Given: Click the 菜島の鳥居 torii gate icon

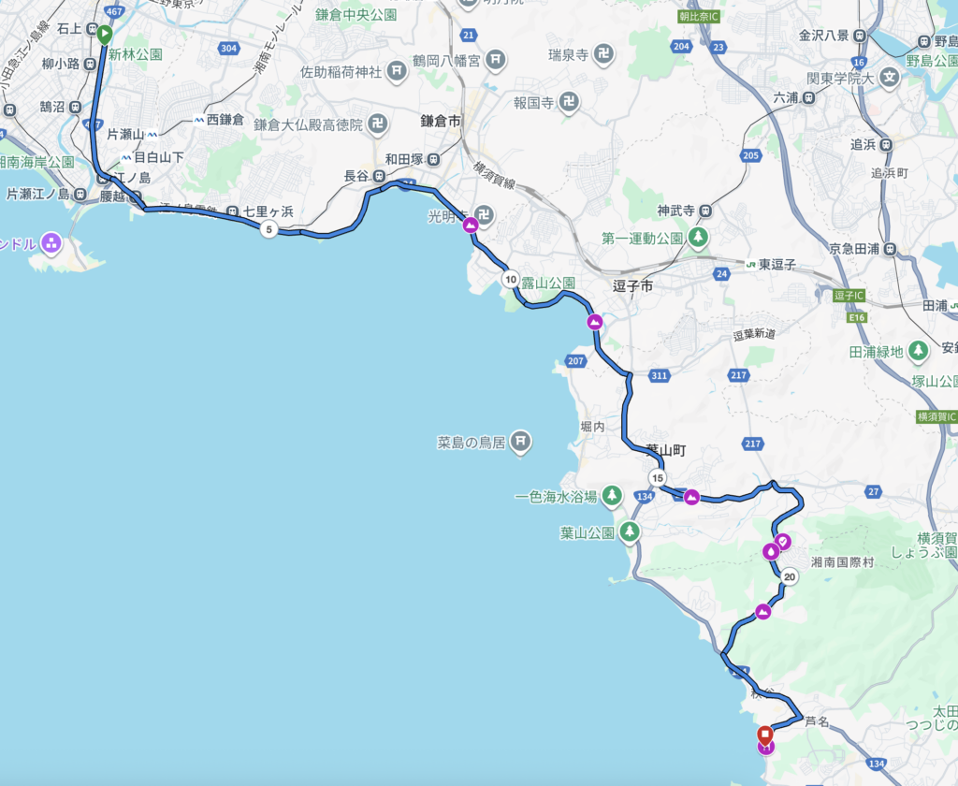Looking at the screenshot, I should pyautogui.click(x=520, y=442).
